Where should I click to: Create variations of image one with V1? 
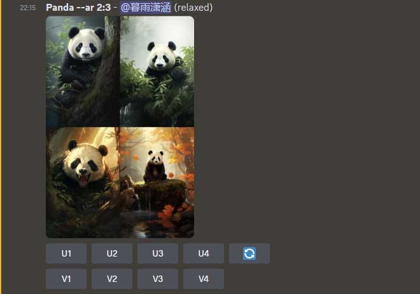[x=66, y=279]
